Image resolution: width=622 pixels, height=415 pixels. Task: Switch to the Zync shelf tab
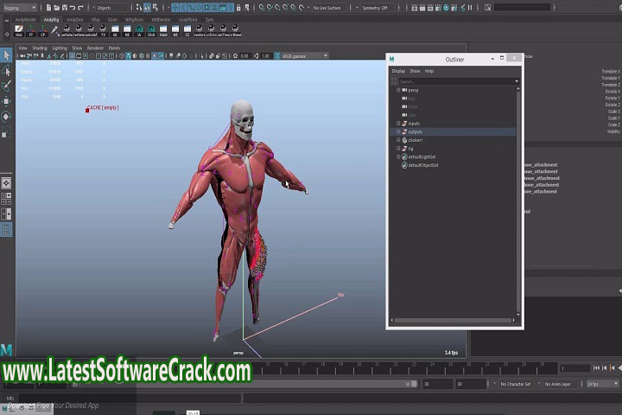coord(209,20)
